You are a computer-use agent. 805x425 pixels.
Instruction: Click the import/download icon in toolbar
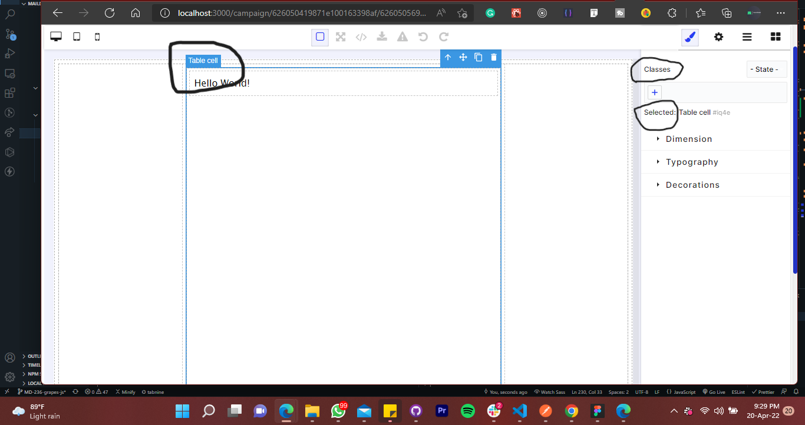[382, 37]
